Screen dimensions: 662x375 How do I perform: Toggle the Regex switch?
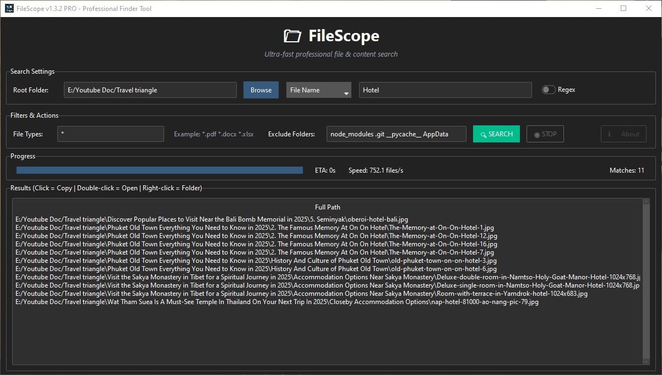tap(549, 90)
